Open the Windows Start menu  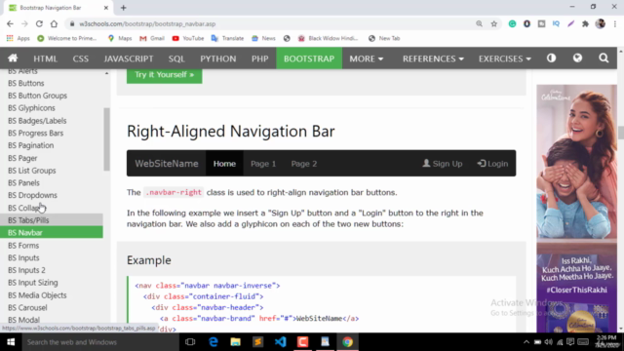[11, 342]
